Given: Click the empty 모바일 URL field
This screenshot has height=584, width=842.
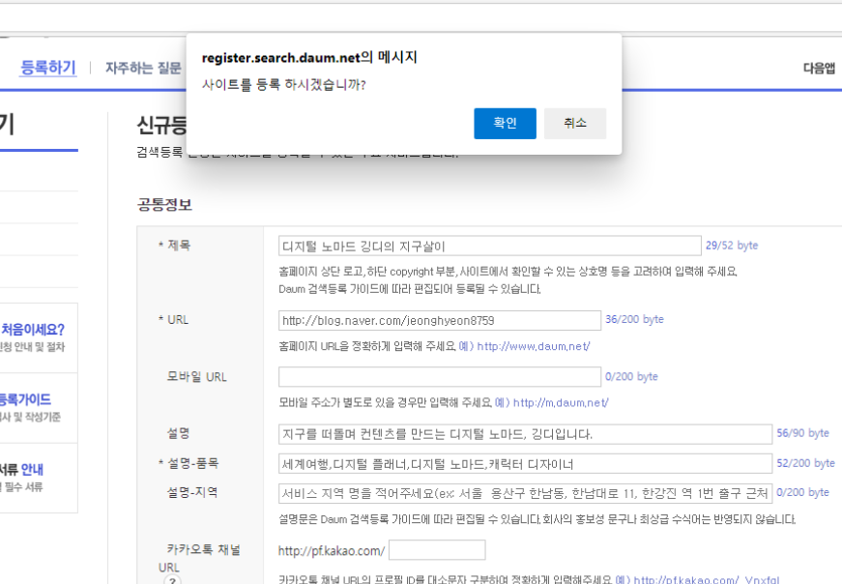Looking at the screenshot, I should point(439,377).
